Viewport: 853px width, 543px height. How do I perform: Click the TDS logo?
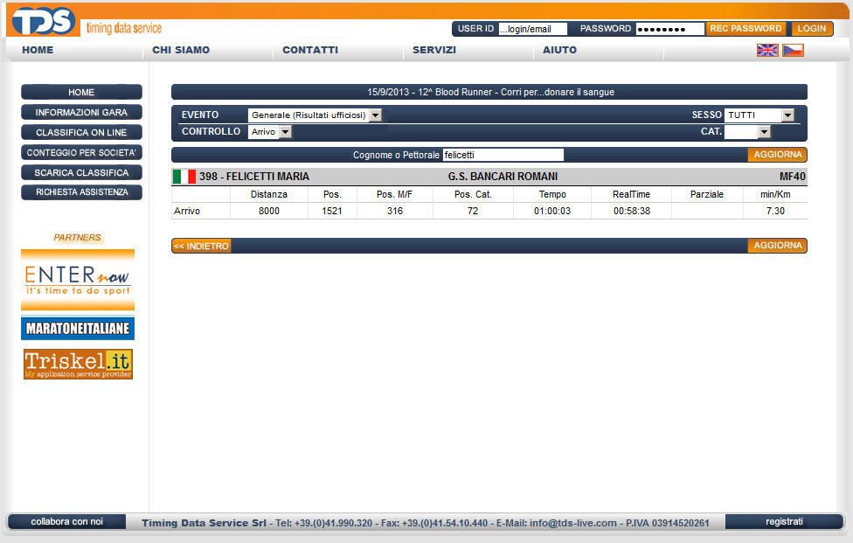44,20
